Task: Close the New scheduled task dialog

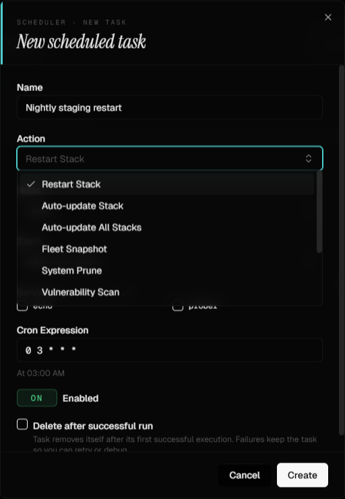Action: point(328,17)
